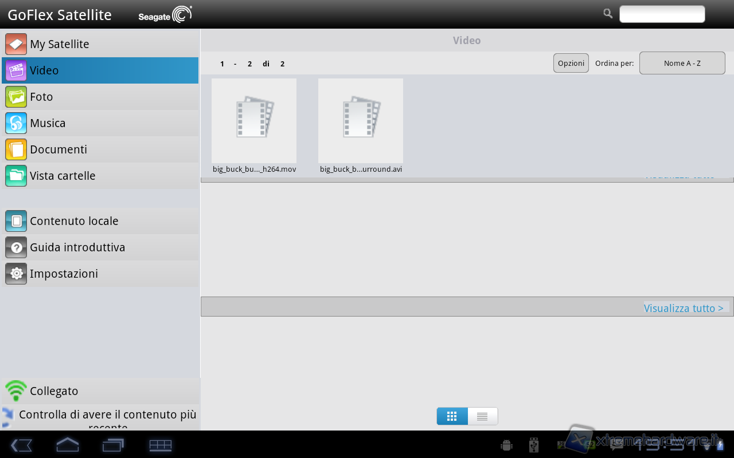Select the Video clapperboard icon
The height and width of the screenshot is (458, 734).
[x=16, y=70]
